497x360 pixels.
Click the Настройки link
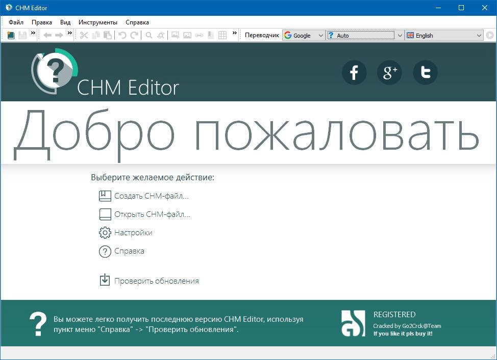point(133,233)
